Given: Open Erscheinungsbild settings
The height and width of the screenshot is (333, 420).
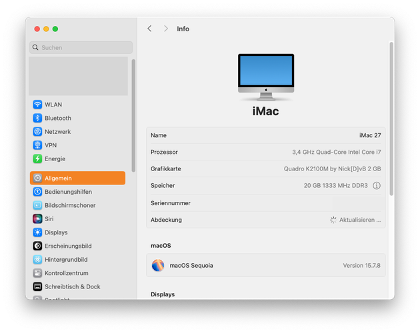Looking at the screenshot, I should tap(68, 246).
